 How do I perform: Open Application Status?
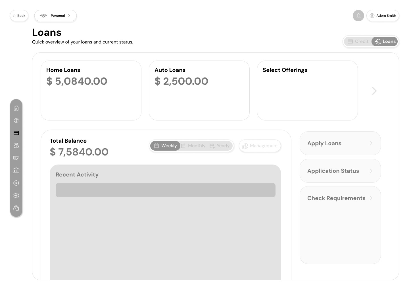click(340, 171)
